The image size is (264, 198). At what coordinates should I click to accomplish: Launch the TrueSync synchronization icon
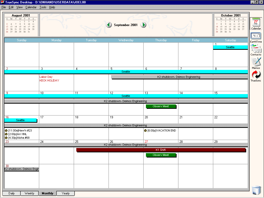256,75
